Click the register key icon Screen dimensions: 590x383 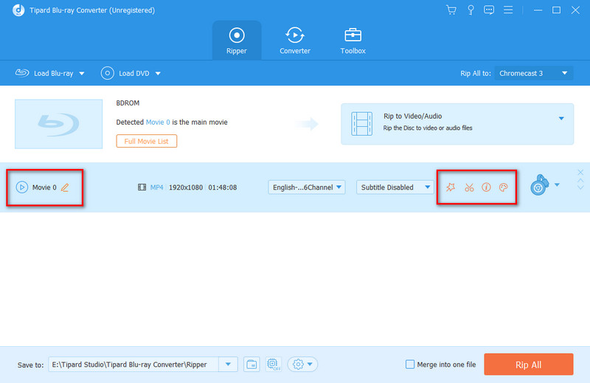pos(471,10)
